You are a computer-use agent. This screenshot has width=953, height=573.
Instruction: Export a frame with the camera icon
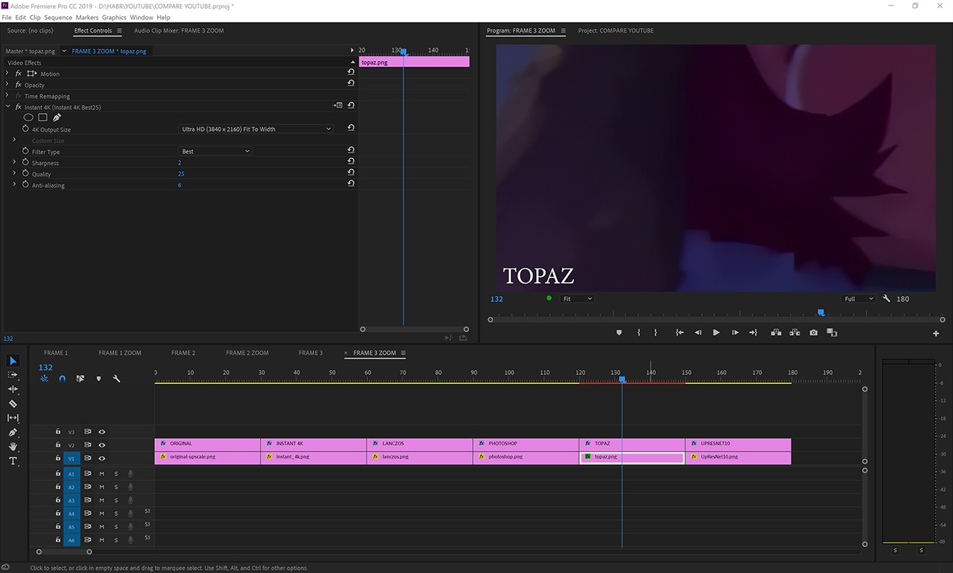(x=814, y=333)
